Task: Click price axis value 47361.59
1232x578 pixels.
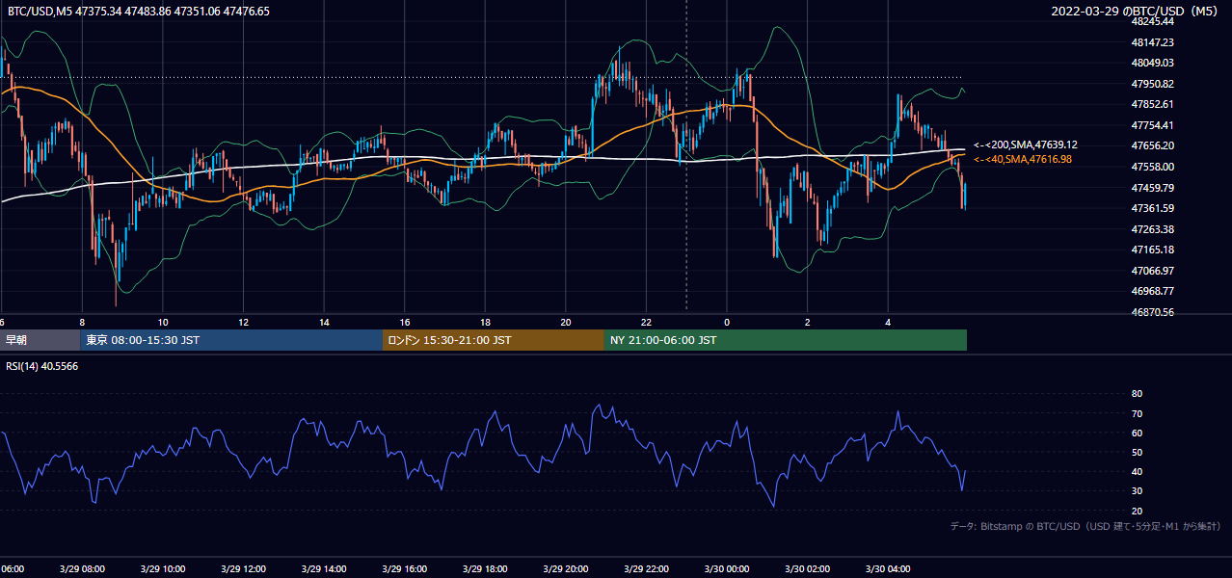Action: 1152,208
